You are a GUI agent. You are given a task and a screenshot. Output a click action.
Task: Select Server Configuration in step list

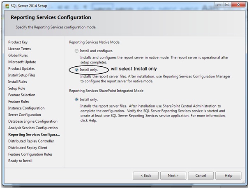pos(25,115)
